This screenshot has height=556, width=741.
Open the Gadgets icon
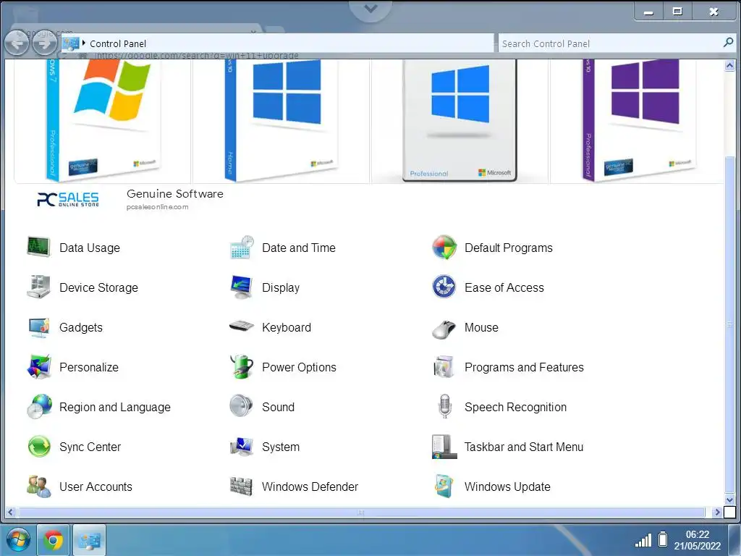[39, 327]
